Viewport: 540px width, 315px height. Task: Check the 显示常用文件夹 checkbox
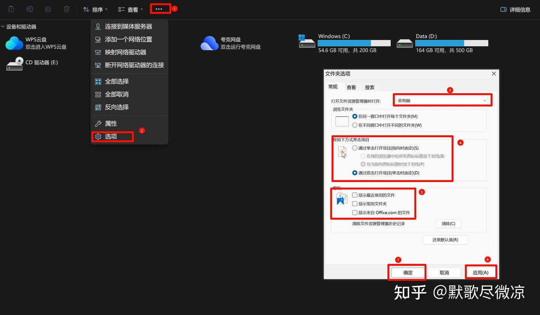[x=355, y=204]
